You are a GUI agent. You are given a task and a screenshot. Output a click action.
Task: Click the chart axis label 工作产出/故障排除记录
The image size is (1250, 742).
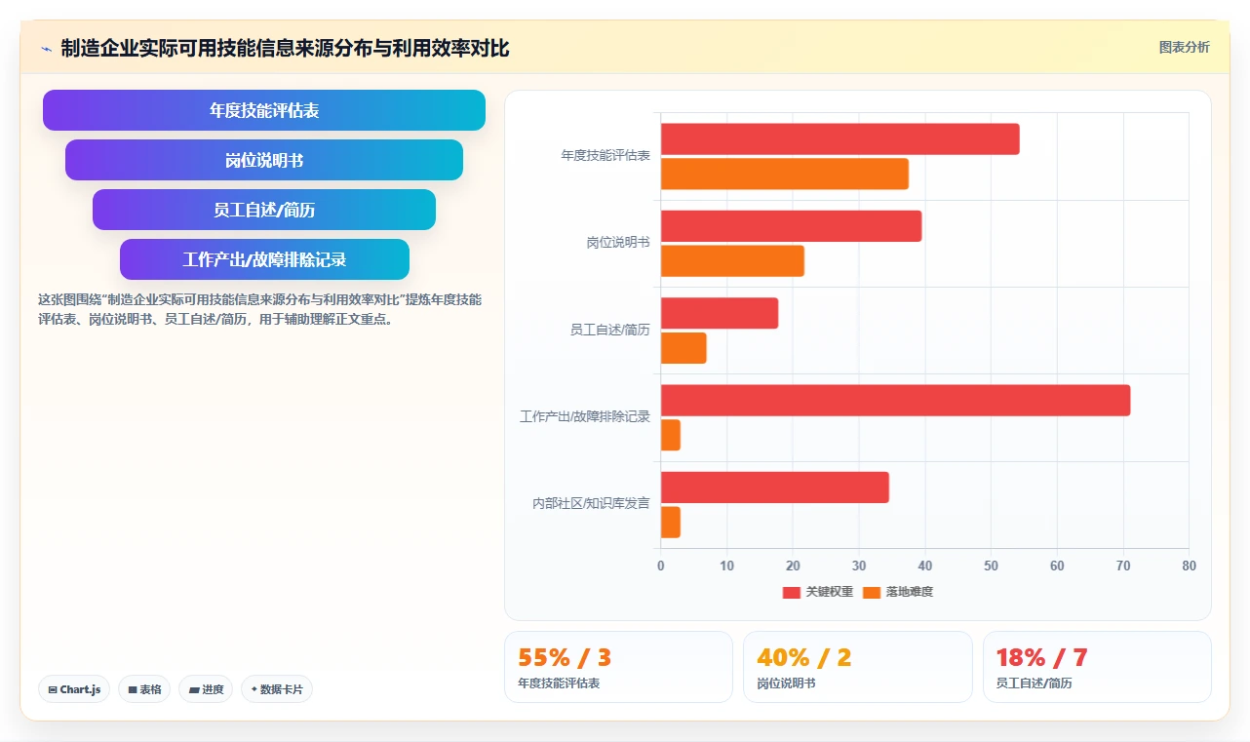(585, 417)
